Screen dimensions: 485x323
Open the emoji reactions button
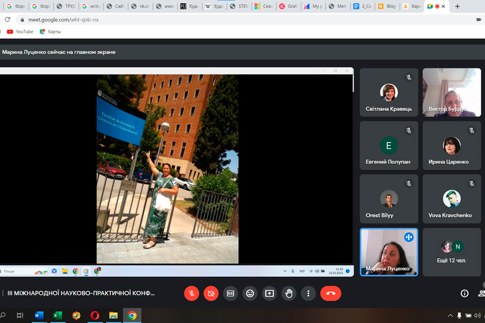click(250, 293)
